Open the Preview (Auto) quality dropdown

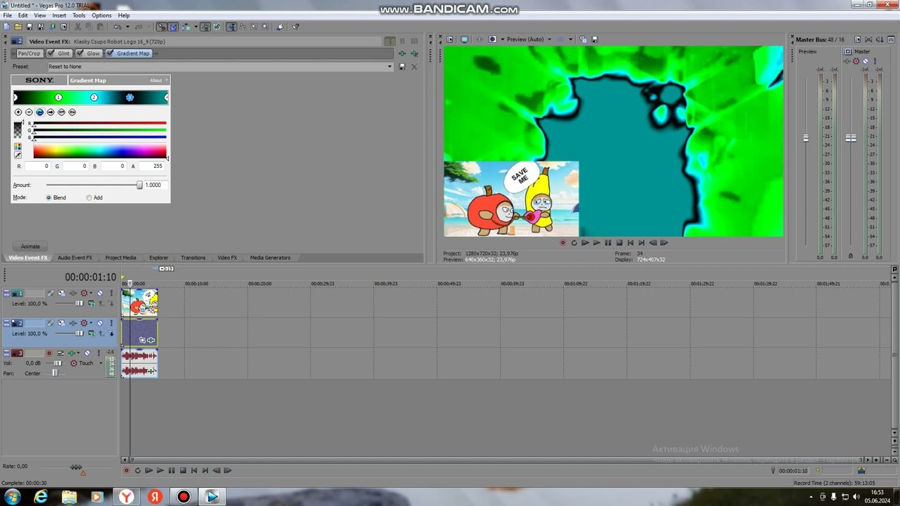550,39
